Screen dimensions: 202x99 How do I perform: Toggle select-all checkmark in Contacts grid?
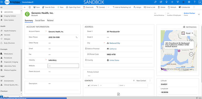(89, 85)
